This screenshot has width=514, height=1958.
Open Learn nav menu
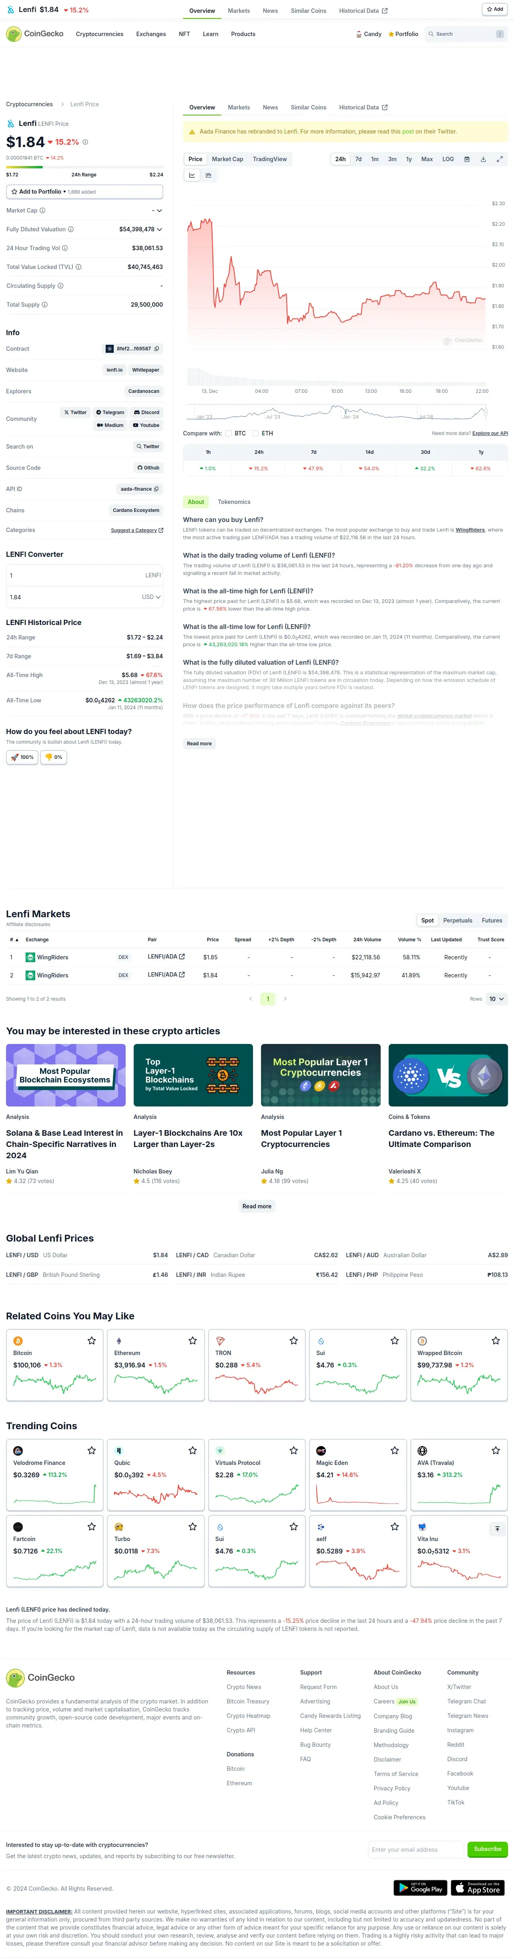[x=210, y=34]
